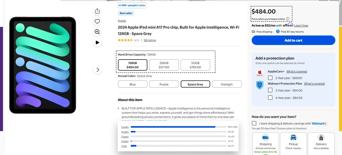
Task: Select the Starlight color variant
Action: 227,84
